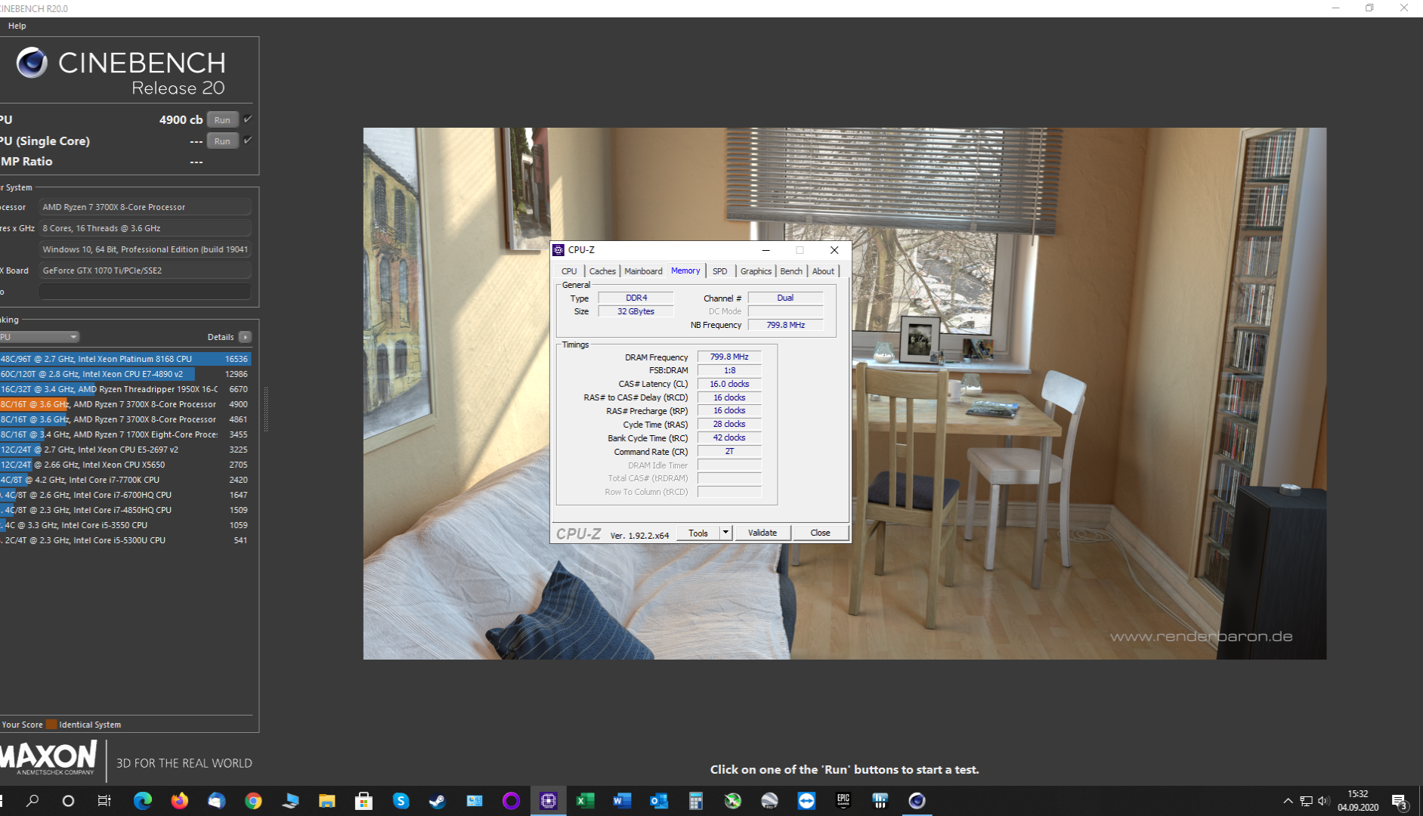Screen dimensions: 1423x816
Task: Open Task View on the taskbar
Action: [104, 801]
